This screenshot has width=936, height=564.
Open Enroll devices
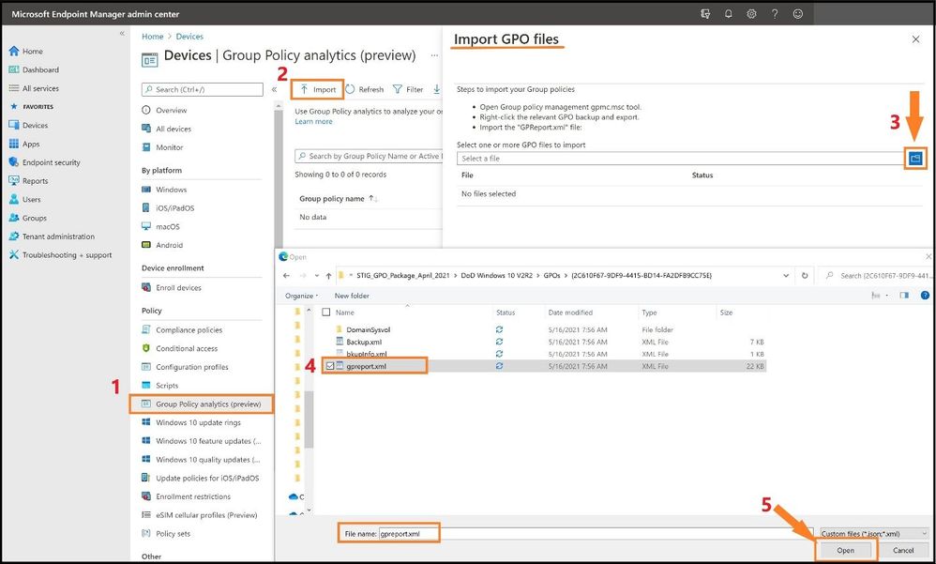pyautogui.click(x=178, y=288)
